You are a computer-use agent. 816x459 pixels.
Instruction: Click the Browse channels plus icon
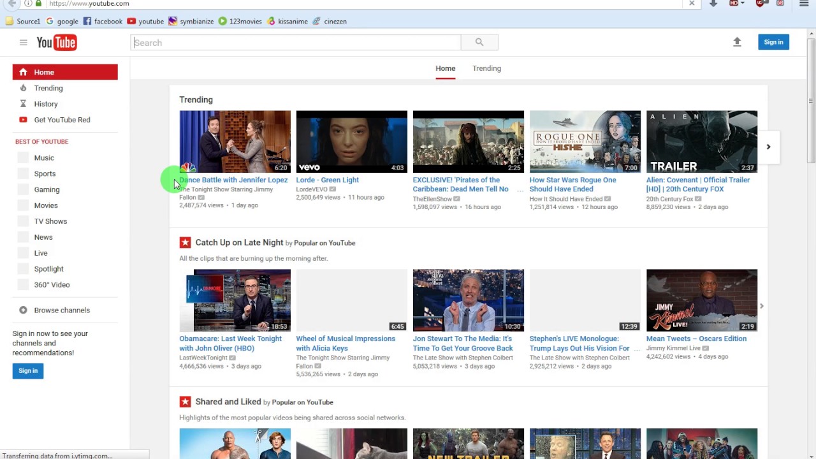(23, 310)
